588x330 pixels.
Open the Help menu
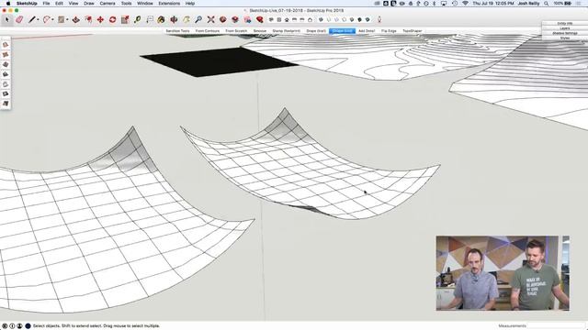[x=190, y=4]
